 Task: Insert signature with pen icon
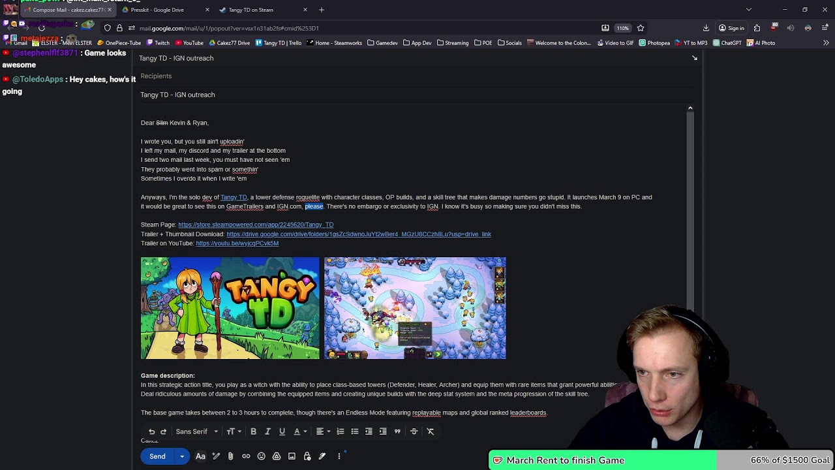coord(322,456)
